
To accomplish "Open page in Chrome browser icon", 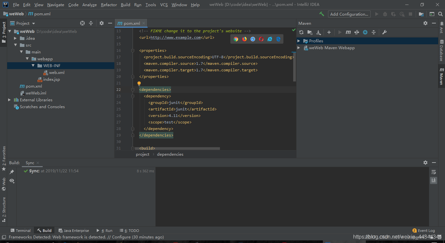I will (x=236, y=39).
